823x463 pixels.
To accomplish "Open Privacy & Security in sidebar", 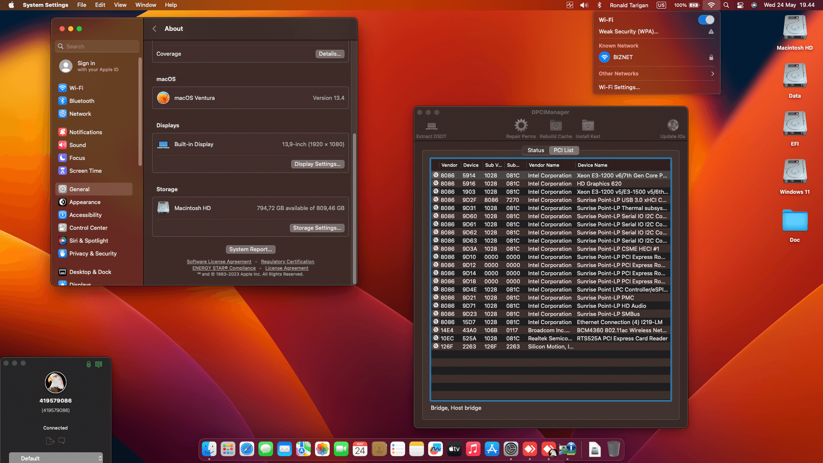I will point(94,253).
